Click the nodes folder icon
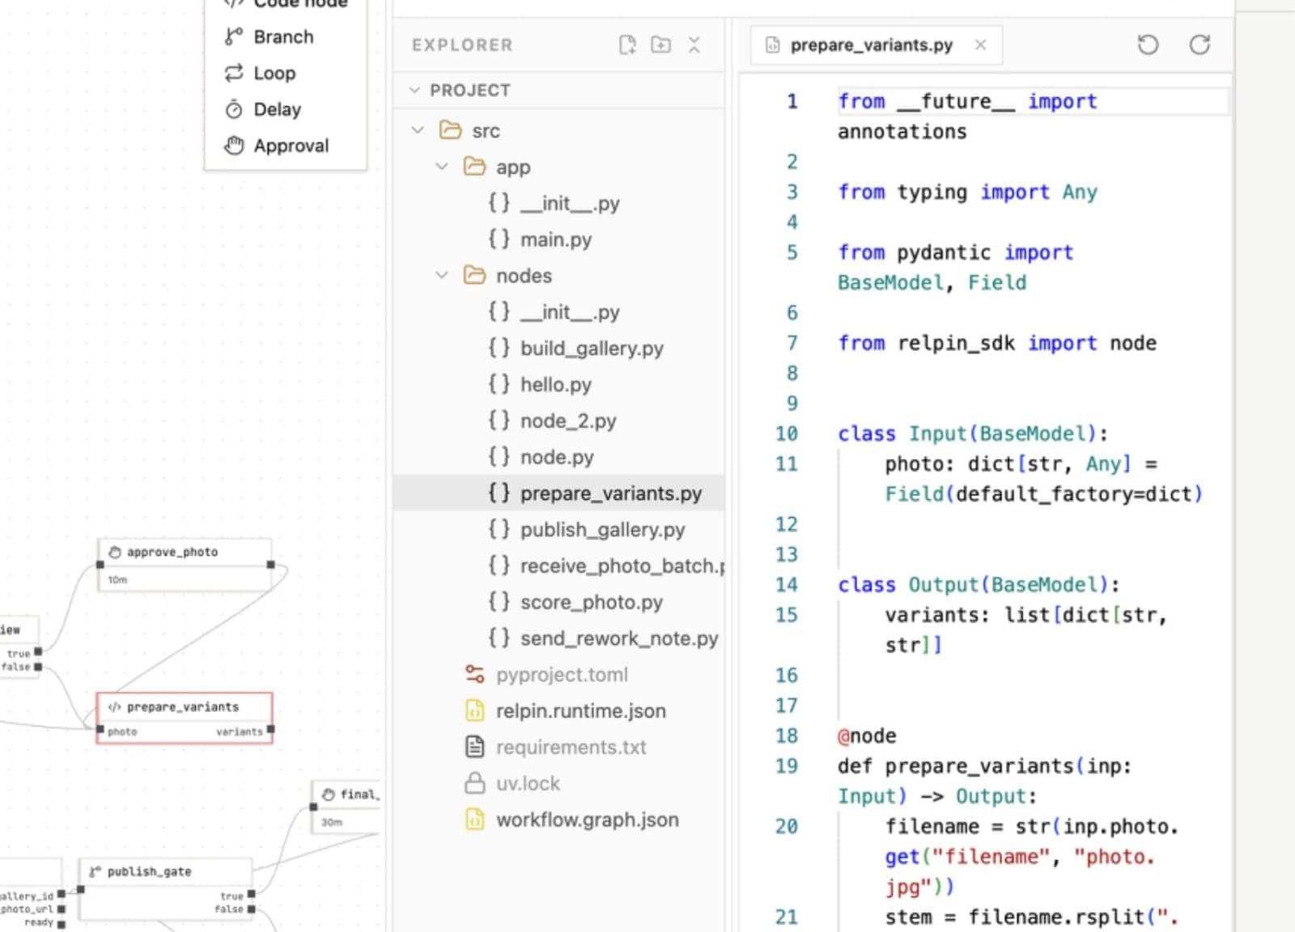 (474, 275)
